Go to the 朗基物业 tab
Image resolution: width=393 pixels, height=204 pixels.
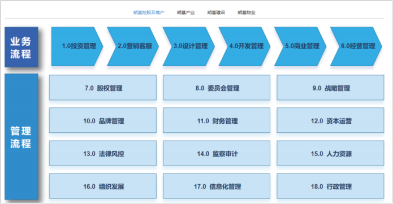(x=247, y=12)
